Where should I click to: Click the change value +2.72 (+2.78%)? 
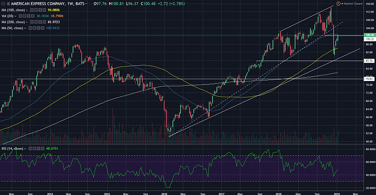tap(171, 4)
